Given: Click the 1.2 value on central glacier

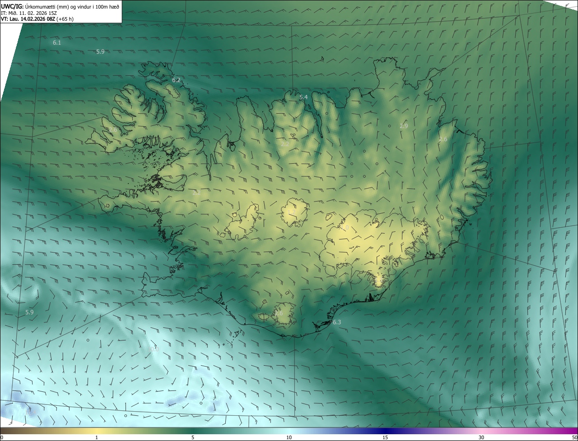Looking at the screenshot, I should (x=291, y=212).
